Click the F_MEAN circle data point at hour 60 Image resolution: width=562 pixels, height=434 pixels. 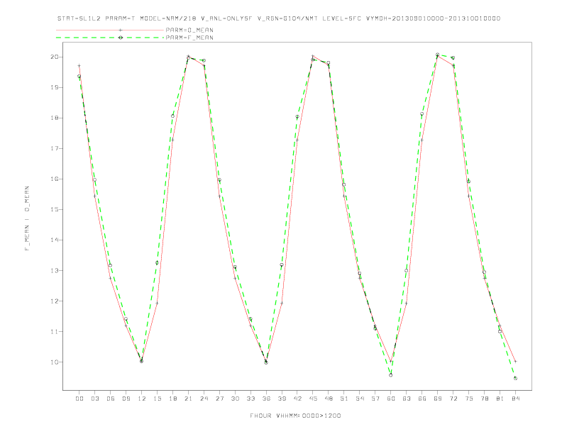(391, 375)
